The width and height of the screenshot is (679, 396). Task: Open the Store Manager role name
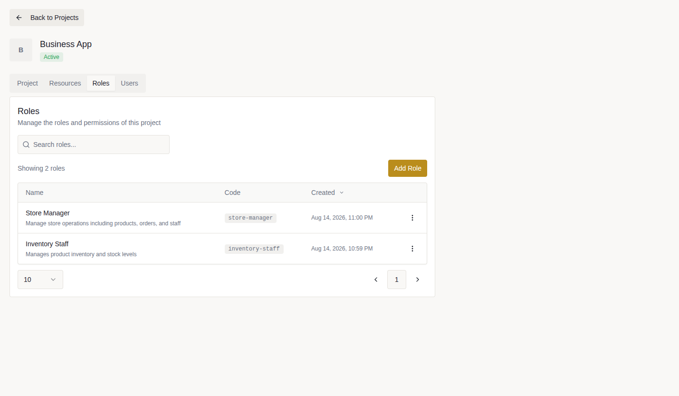pos(48,213)
